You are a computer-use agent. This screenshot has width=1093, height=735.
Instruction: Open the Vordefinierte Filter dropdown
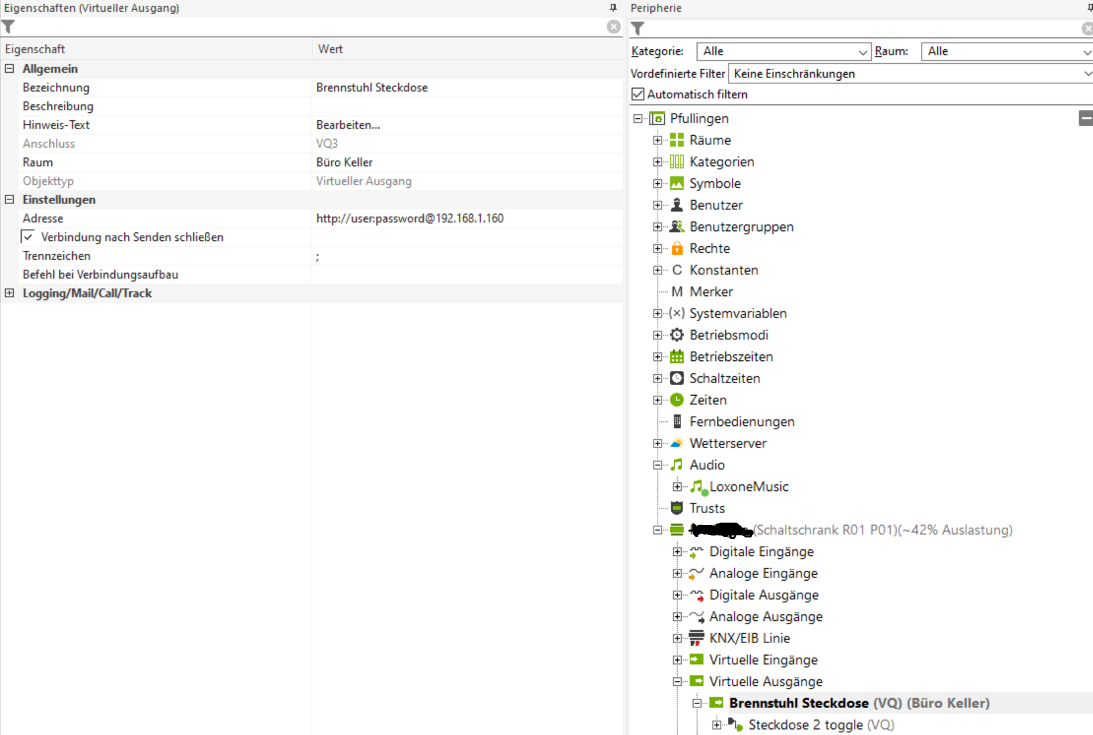click(x=910, y=73)
